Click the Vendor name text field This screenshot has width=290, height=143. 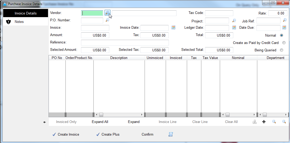click(x=144, y=13)
